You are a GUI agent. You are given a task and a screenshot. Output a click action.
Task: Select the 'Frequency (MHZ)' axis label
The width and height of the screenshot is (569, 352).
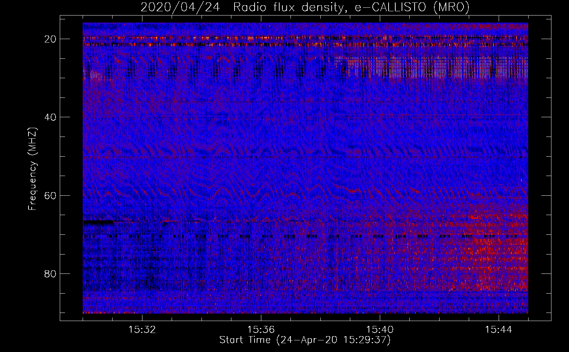(x=32, y=169)
